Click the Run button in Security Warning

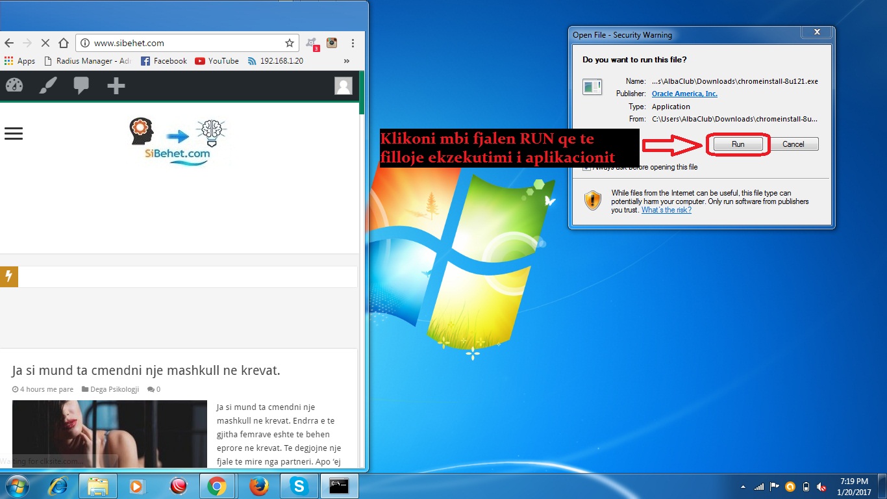tap(738, 144)
